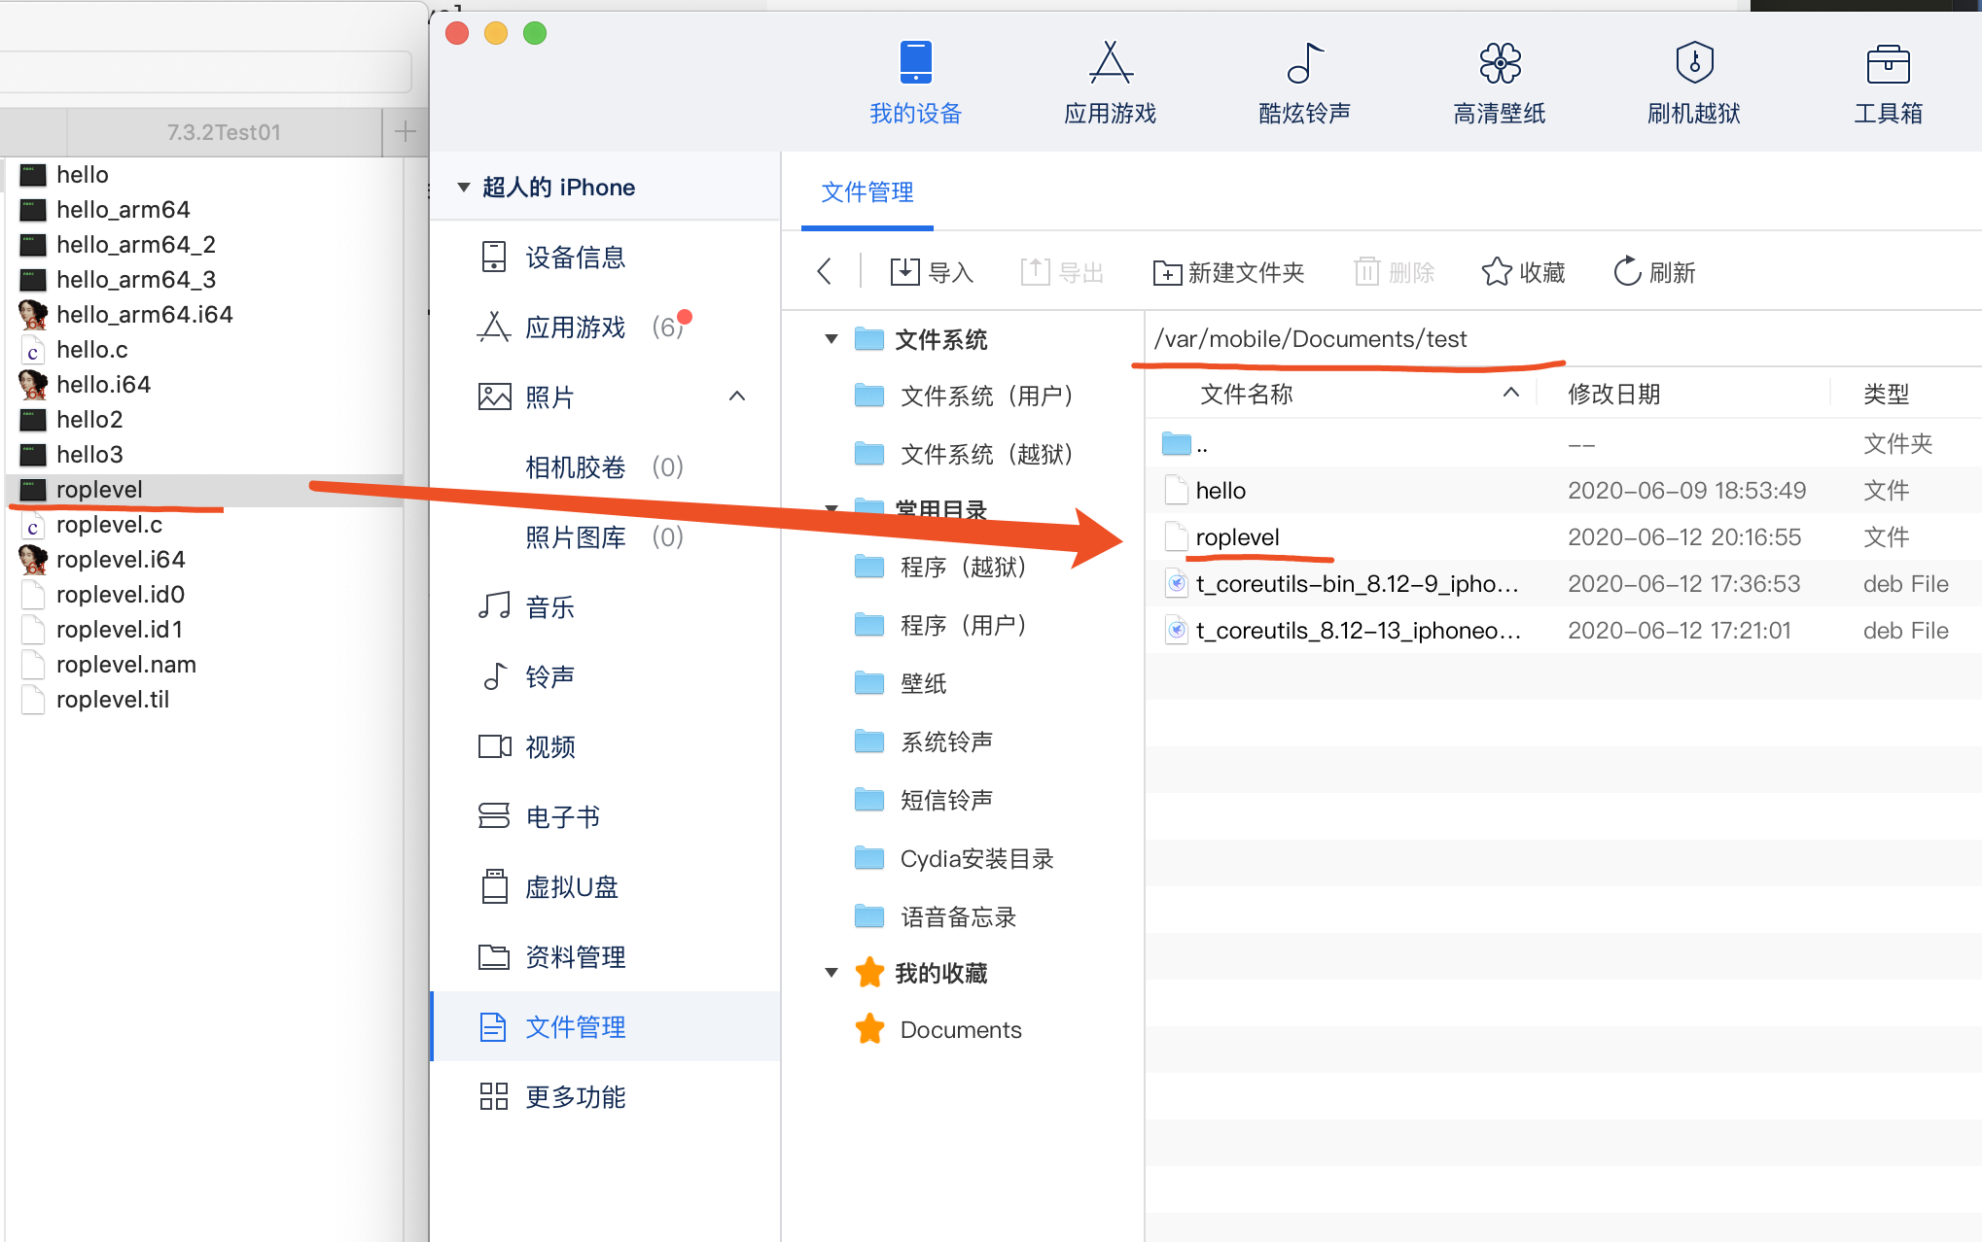
Task: Select roplevel.i64 in Finder window
Action: (204, 559)
